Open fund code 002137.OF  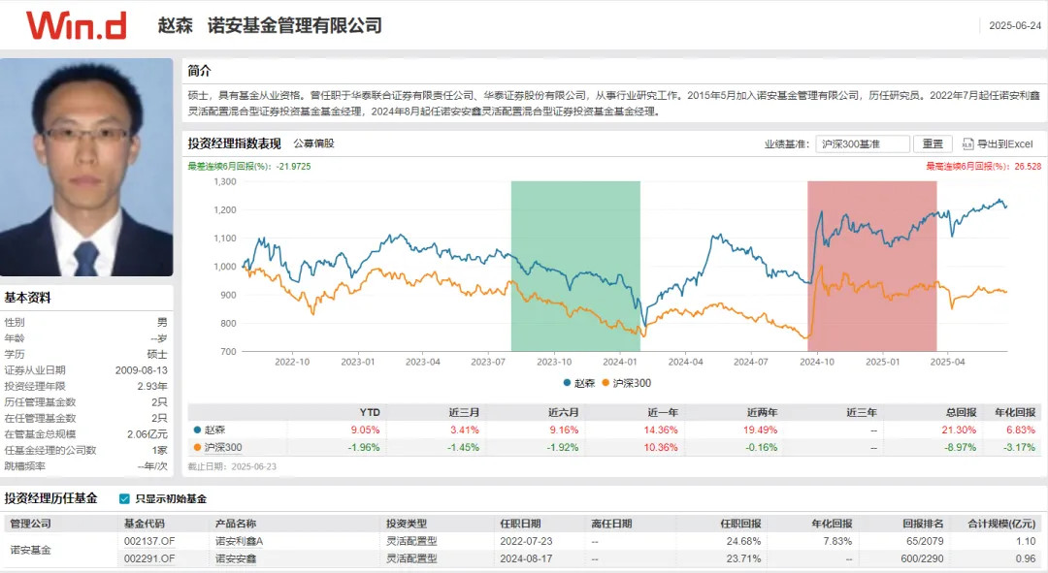(149, 541)
